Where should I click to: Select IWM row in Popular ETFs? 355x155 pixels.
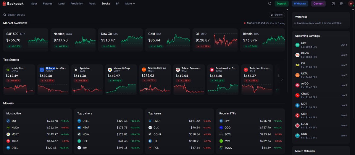(251, 141)
